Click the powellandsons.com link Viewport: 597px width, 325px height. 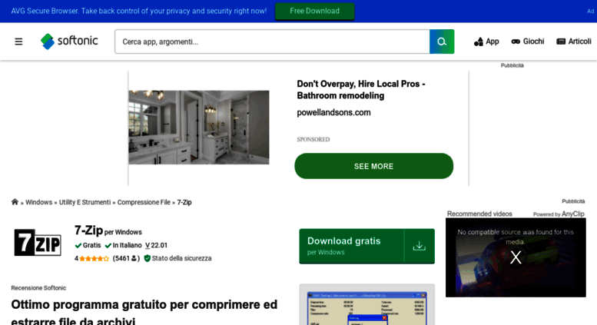[x=333, y=112]
